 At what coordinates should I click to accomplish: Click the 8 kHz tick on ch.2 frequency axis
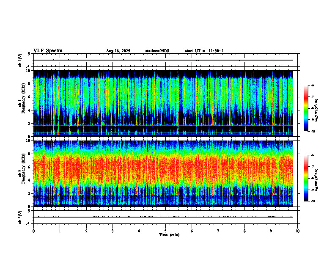[x=30, y=154]
